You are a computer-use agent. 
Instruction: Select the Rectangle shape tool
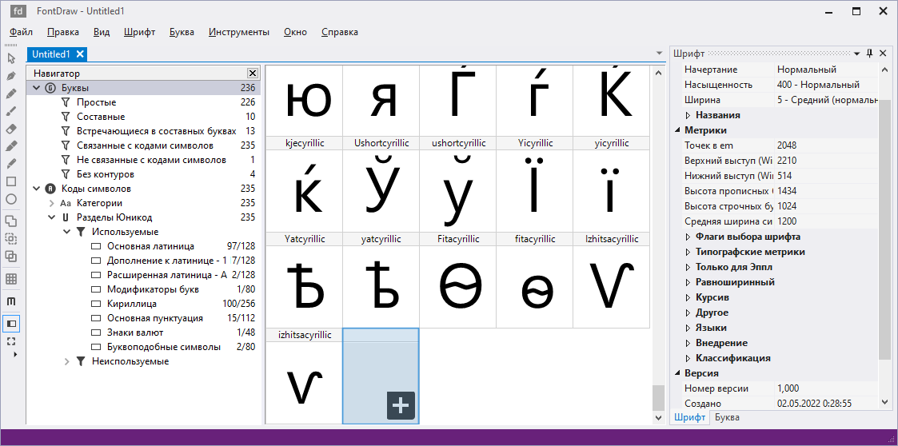(11, 181)
